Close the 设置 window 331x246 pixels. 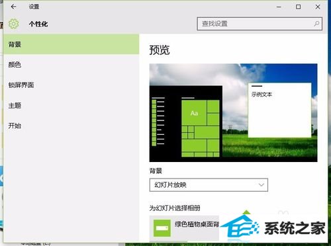(318, 7)
